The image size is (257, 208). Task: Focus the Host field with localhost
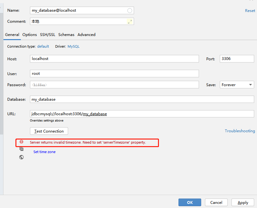[x=114, y=59]
